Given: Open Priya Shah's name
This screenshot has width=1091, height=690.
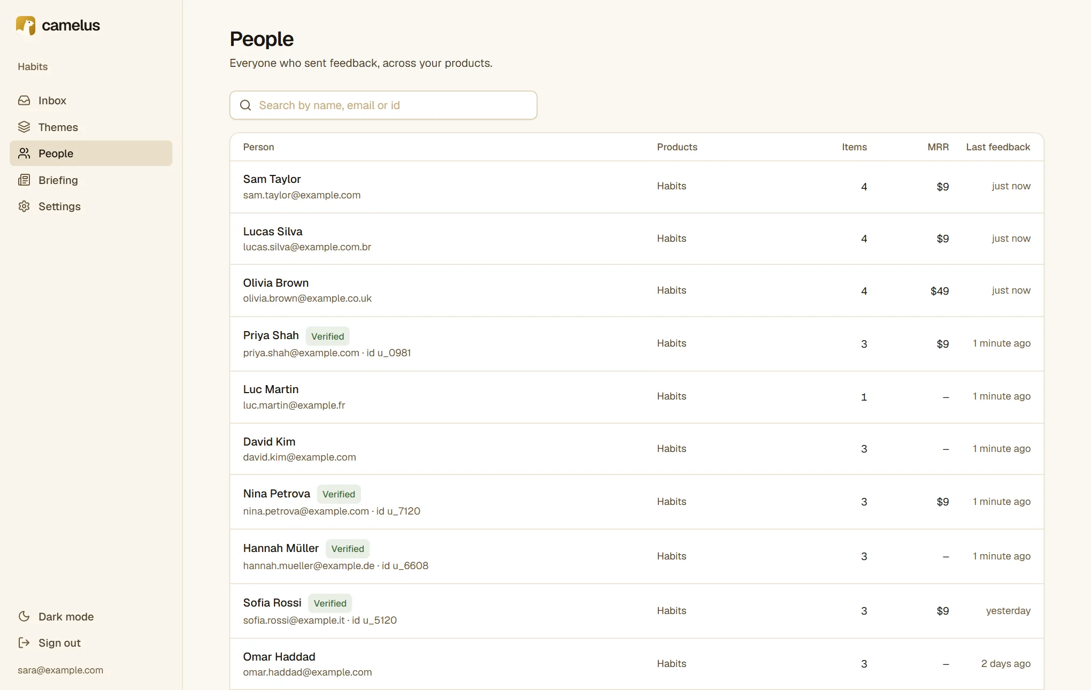Looking at the screenshot, I should (271, 335).
